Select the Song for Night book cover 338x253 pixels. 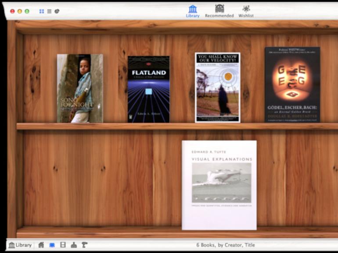click(80, 88)
